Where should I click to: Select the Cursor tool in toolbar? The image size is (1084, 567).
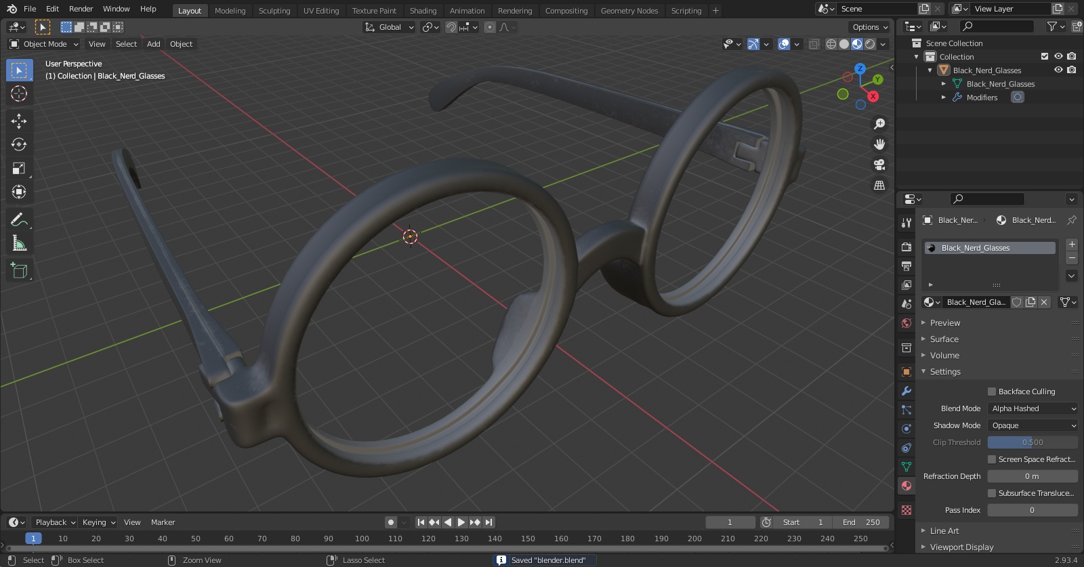tap(19, 94)
